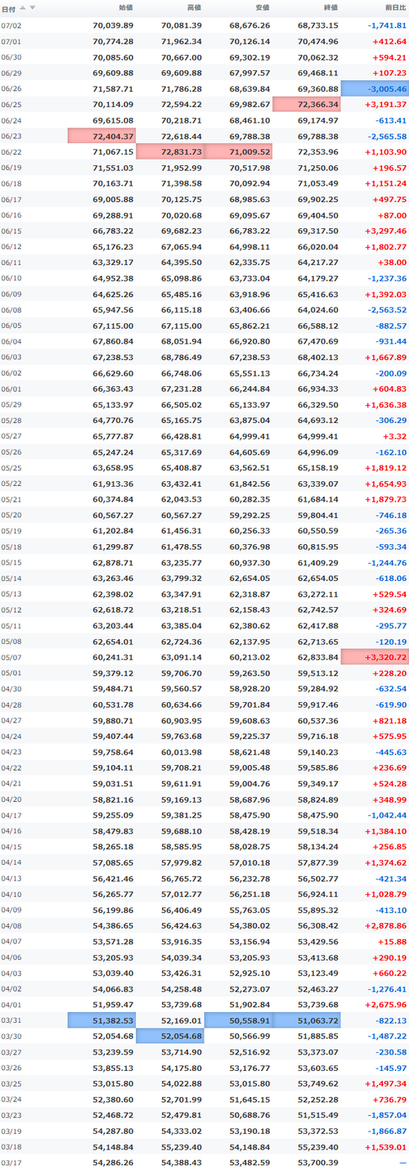This screenshot has height=1170, width=409.
Task: Select the blue highlighted 50,558.91 low cell
Action: click(239, 1019)
